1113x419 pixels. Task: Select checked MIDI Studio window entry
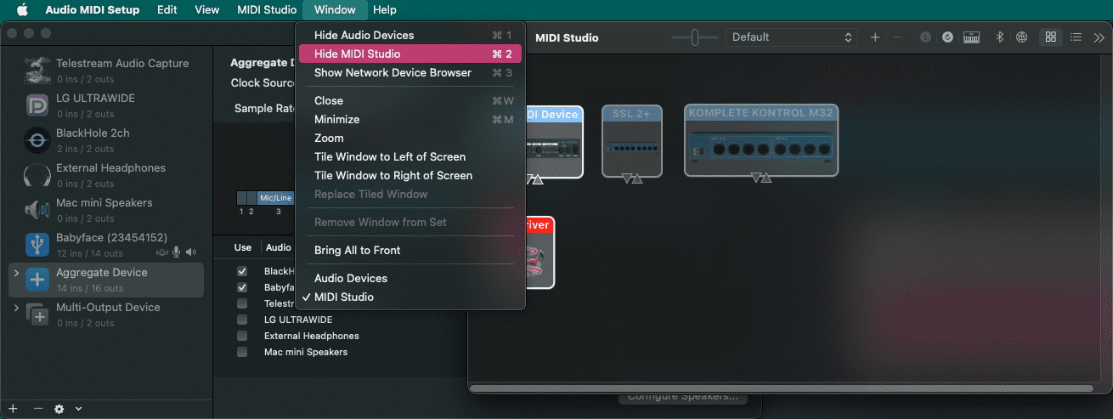pyautogui.click(x=411, y=297)
